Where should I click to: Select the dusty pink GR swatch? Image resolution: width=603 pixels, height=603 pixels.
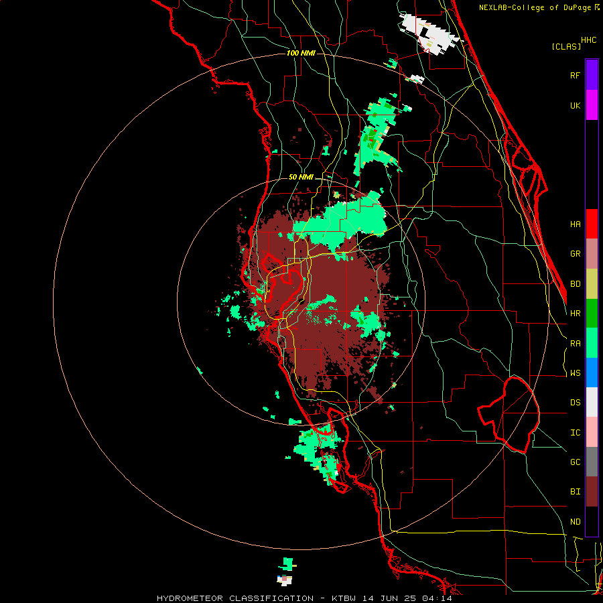point(592,254)
